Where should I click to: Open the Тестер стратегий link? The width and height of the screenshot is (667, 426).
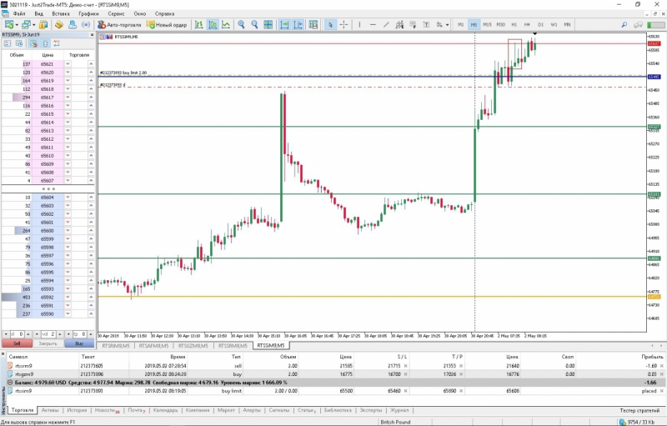639,410
